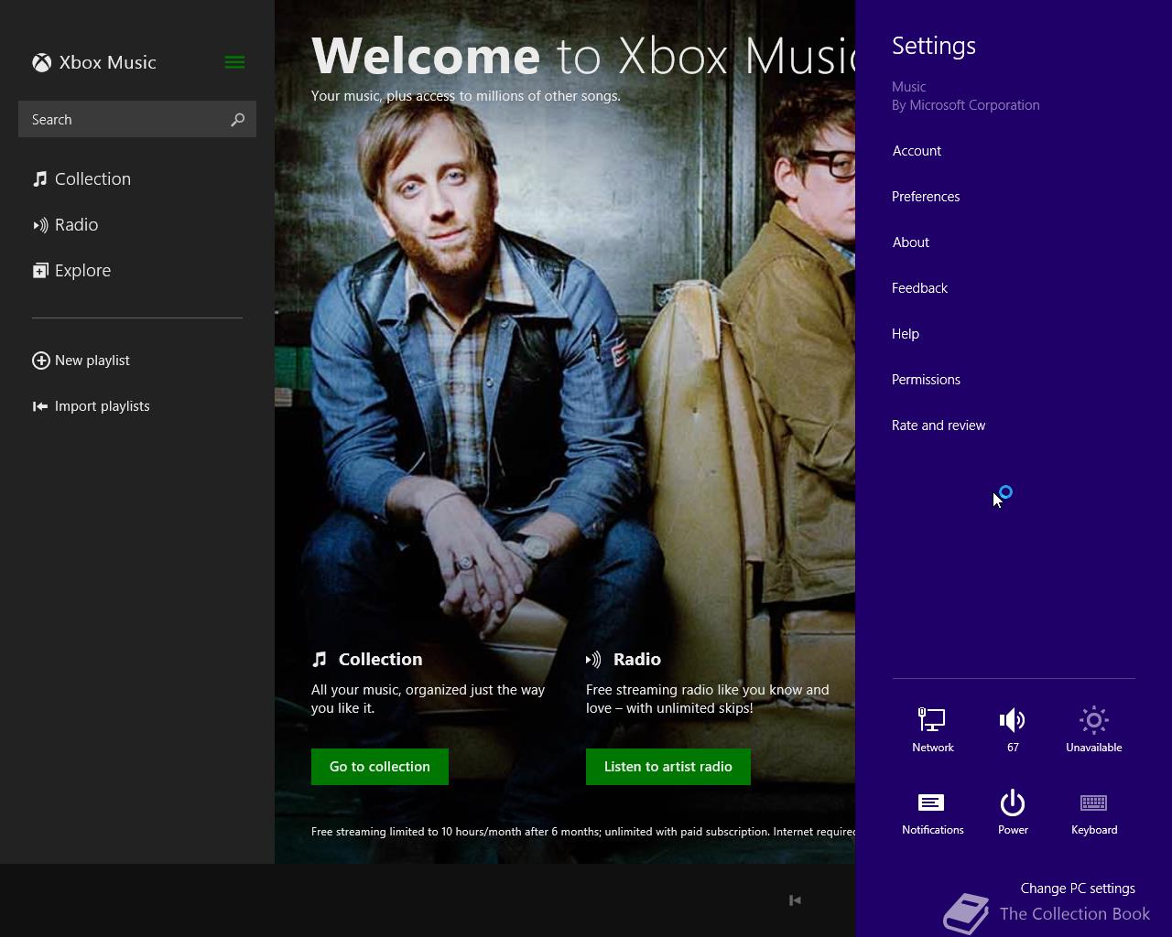
Task: Click the Collection music note icon in sidebar
Action: pyautogui.click(x=39, y=178)
